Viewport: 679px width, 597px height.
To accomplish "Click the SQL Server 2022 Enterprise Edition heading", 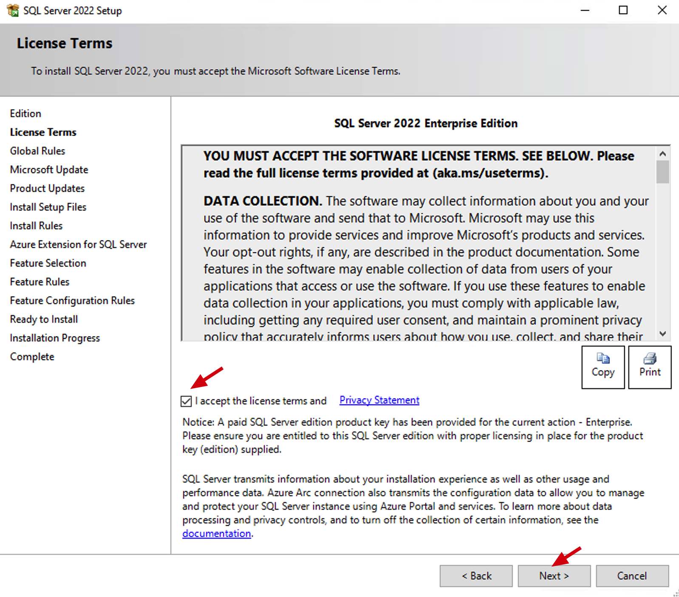I will tap(426, 123).
